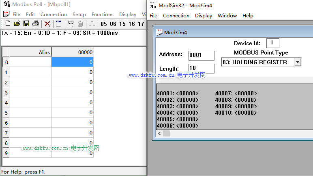
Task: Click the Device Id input box
Action: (272, 43)
